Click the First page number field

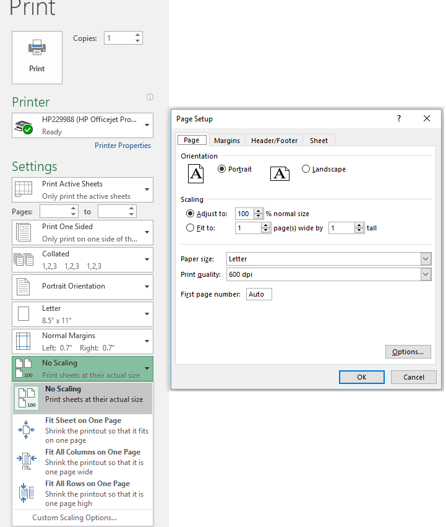pyautogui.click(x=259, y=294)
